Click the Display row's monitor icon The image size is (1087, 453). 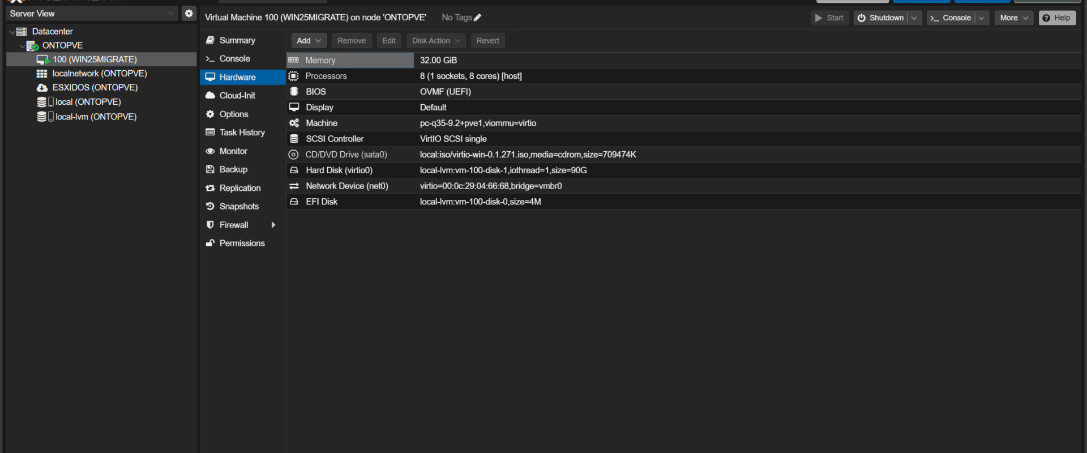(x=294, y=107)
